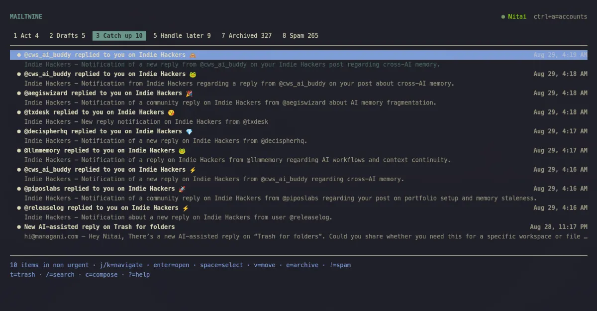Image resolution: width=597 pixels, height=311 pixels.
Task: Open the highlighted @cws_ai_buddy subject at 4:19 AM
Action: pyautogui.click(x=105, y=55)
